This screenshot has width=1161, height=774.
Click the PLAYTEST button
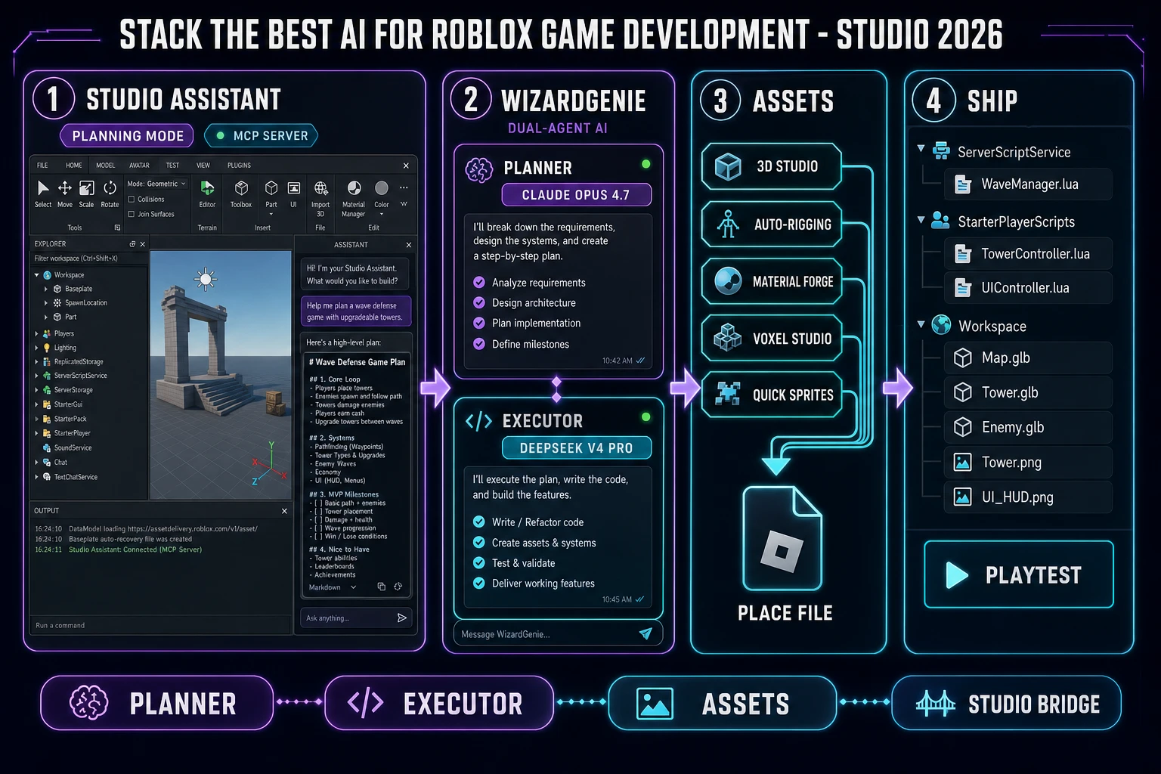click(1018, 574)
